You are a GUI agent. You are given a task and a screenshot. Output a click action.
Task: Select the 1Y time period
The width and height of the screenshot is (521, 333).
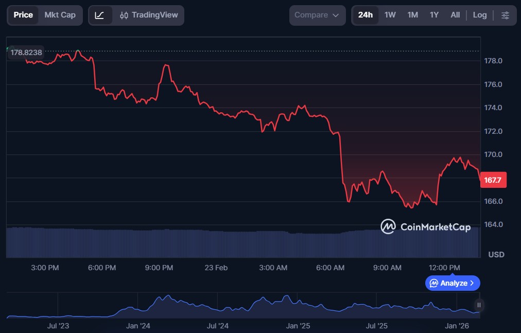click(x=434, y=15)
